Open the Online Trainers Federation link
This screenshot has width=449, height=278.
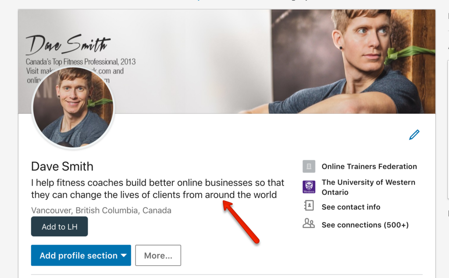click(369, 166)
